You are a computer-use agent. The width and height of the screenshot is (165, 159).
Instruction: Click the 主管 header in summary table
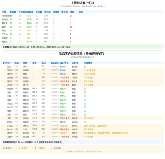tap(4, 12)
